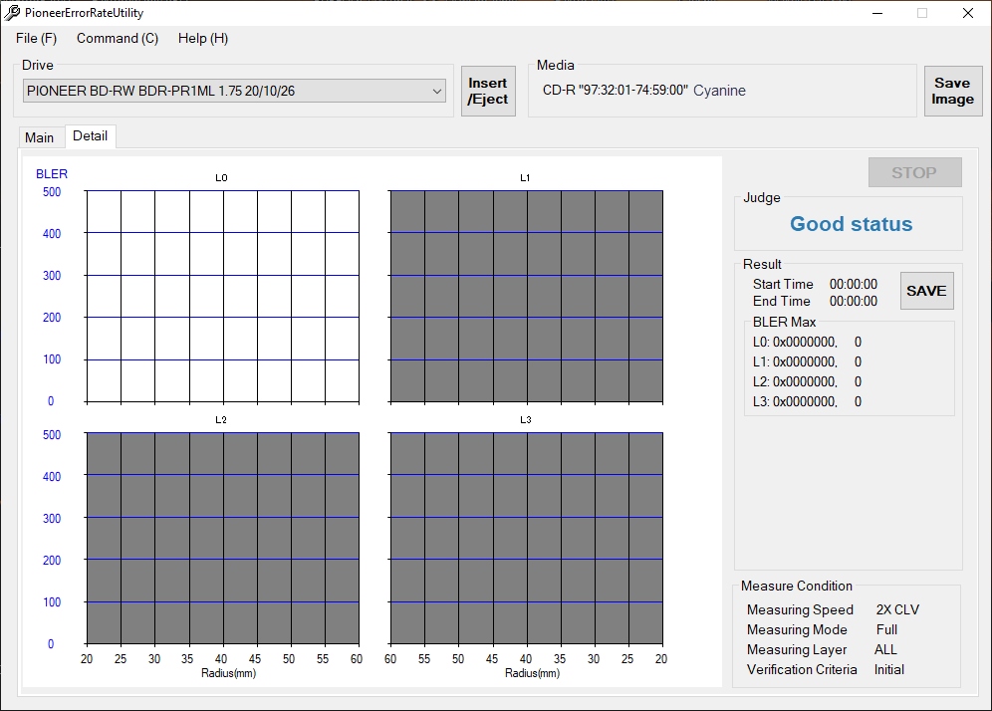Click the Good status judge text
The image size is (992, 711).
pyautogui.click(x=851, y=224)
